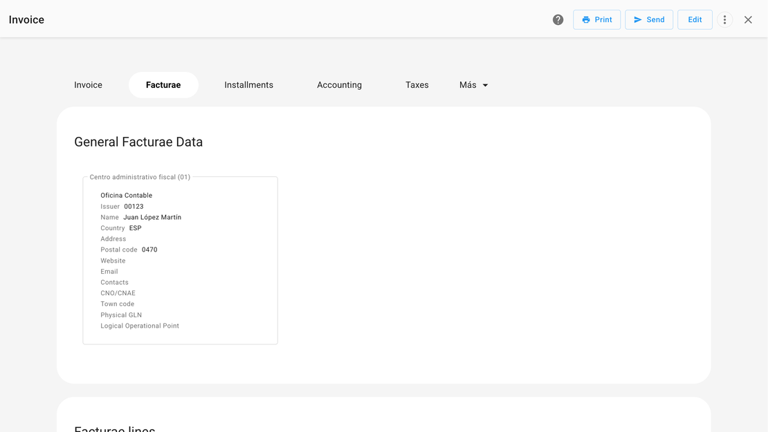
Task: Open the help question mark icon
Action: tap(558, 20)
